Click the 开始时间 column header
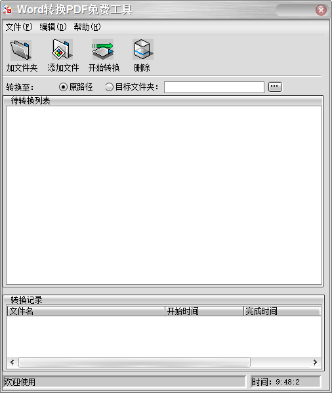Image resolution: width=332 pixels, height=393 pixels. click(x=204, y=311)
